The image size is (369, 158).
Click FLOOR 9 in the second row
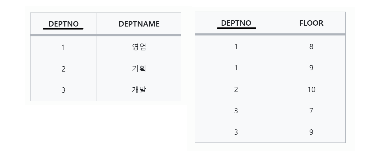coord(311,68)
